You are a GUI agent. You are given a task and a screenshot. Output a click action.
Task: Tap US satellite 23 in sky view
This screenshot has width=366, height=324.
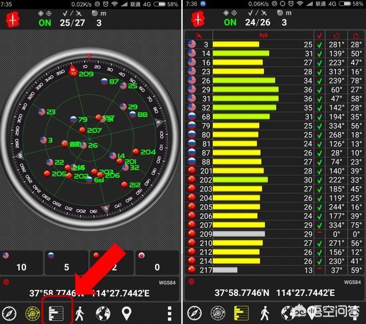click(42, 112)
